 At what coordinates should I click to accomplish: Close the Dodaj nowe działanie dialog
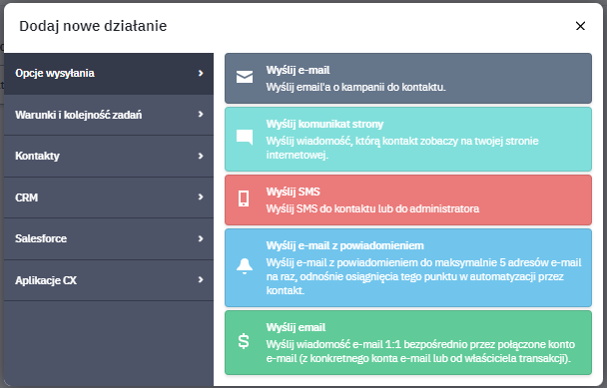(x=580, y=26)
